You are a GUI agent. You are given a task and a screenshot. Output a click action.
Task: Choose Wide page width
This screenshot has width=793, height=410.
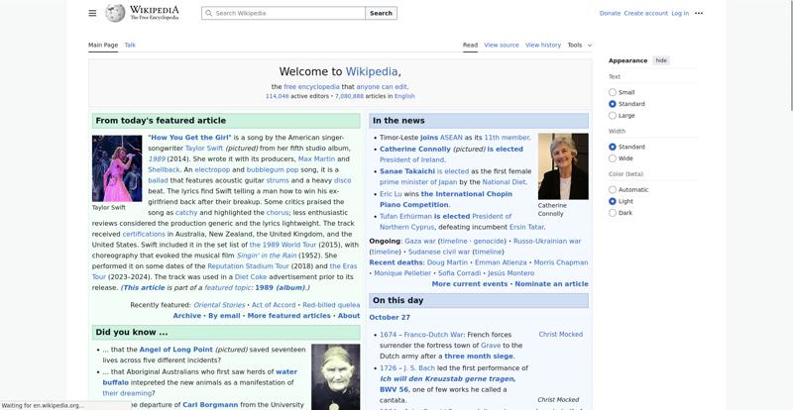[613, 158]
